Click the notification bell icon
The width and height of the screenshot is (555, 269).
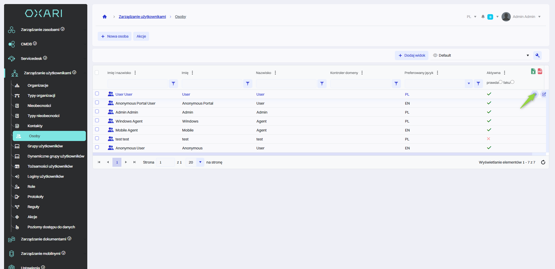click(483, 17)
